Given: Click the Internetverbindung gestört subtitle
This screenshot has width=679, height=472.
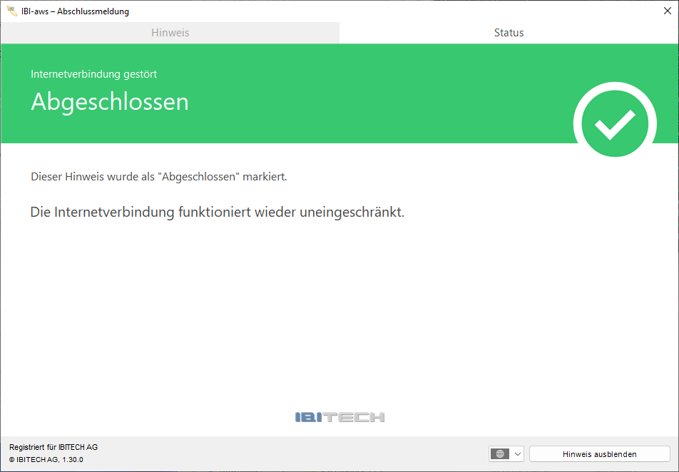Looking at the screenshot, I should click(x=93, y=73).
